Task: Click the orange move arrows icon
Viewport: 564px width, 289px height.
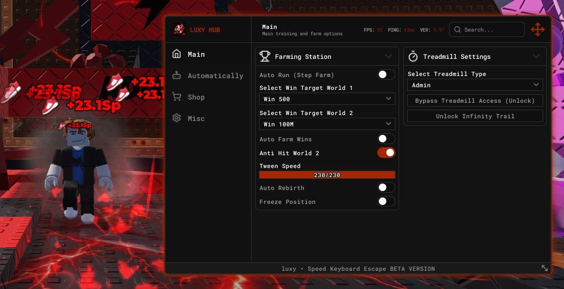Action: click(x=538, y=29)
